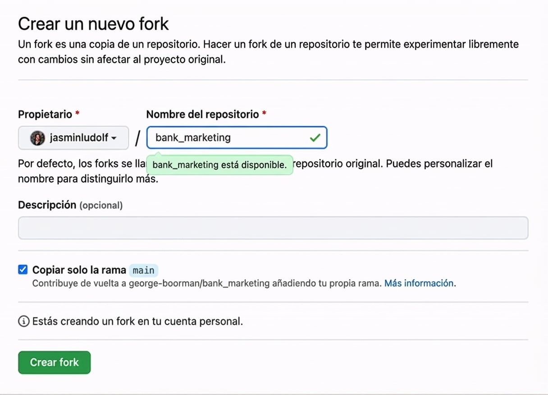This screenshot has height=395, width=548.
Task: Click the Propietario label
Action: click(49, 114)
